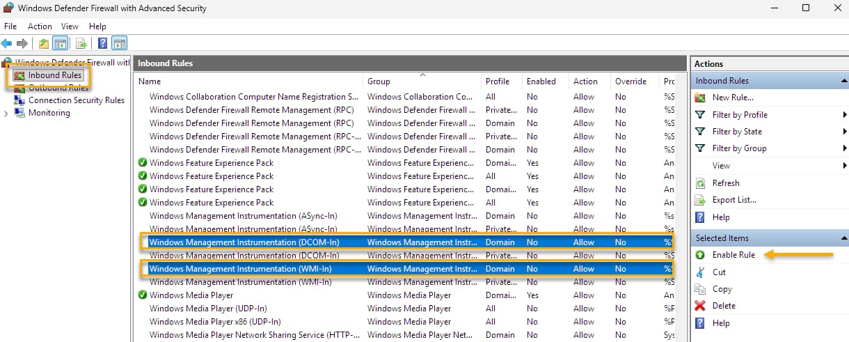Toggle Show/Hide Action Pane toolbar icon
The width and height of the screenshot is (849, 342).
[x=119, y=43]
